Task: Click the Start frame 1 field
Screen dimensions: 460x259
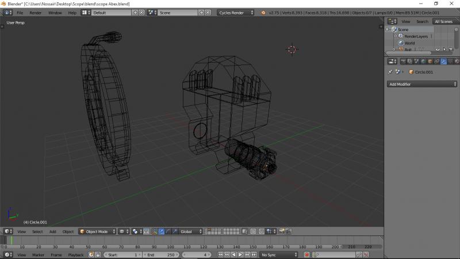Action: (x=122, y=254)
